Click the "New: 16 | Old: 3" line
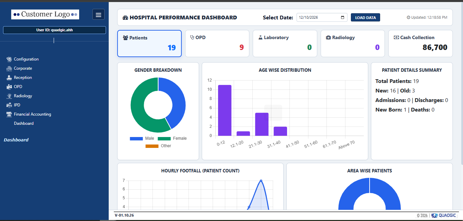The width and height of the screenshot is (463, 221). (x=395, y=91)
